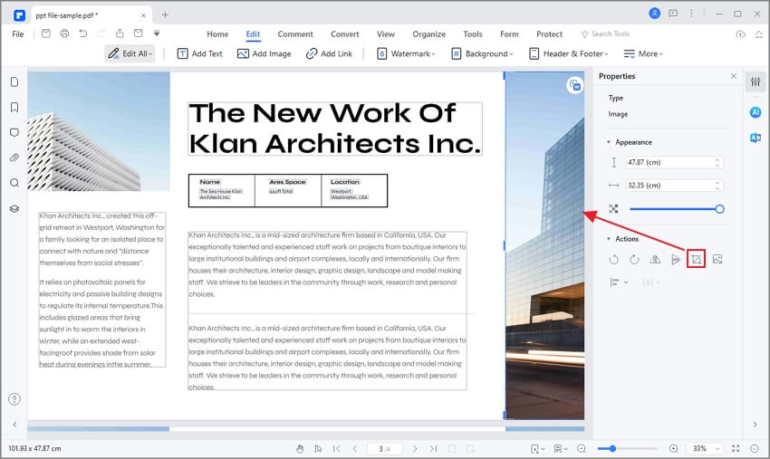The image size is (770, 459).
Task: Click the Crop image action icon
Action: click(x=697, y=259)
